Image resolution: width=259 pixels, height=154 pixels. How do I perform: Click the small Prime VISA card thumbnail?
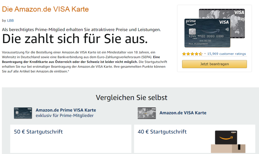point(23,113)
